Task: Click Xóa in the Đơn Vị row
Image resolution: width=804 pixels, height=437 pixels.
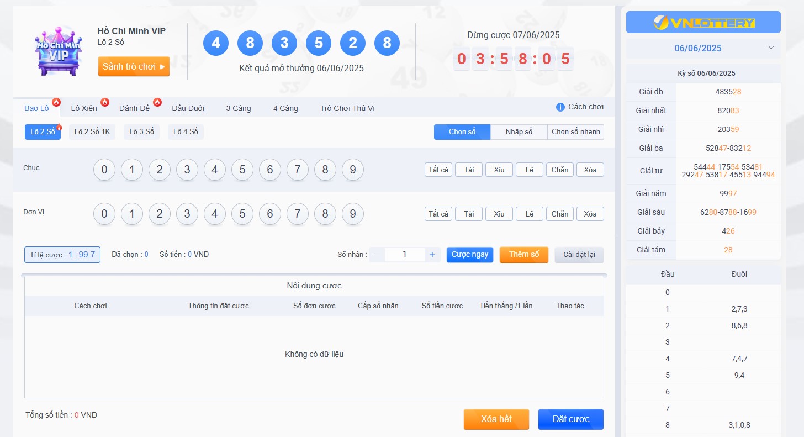Action: (590, 214)
